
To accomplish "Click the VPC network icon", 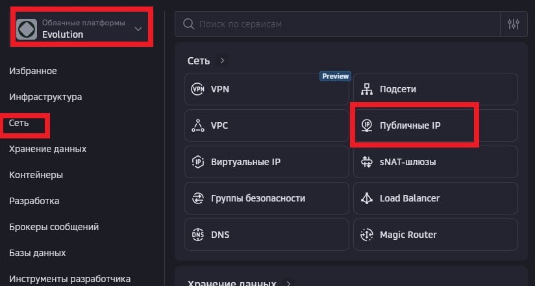I will (x=197, y=125).
